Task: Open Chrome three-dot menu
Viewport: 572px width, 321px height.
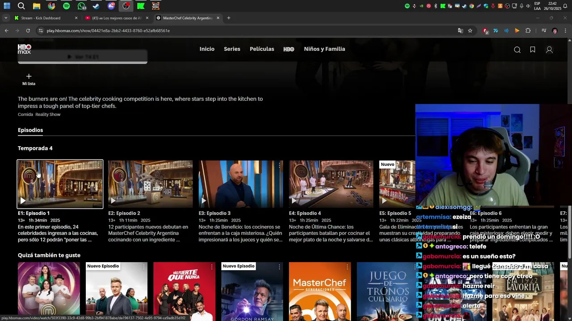Action: coord(565,31)
